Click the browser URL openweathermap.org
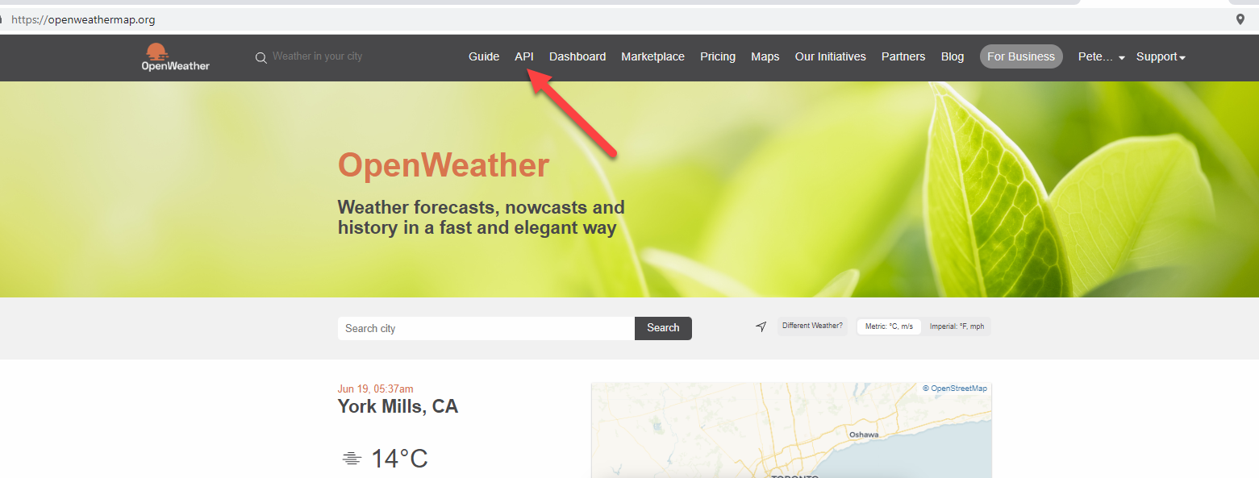The width and height of the screenshot is (1259, 478). (x=83, y=19)
